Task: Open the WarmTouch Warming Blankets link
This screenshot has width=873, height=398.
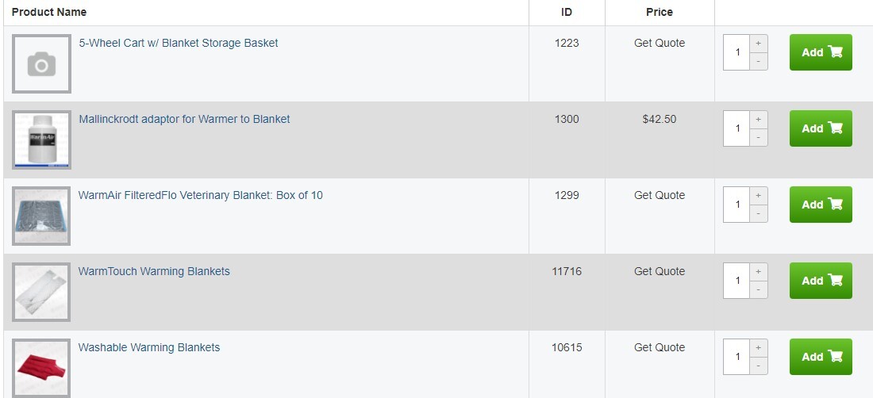Action: 154,271
